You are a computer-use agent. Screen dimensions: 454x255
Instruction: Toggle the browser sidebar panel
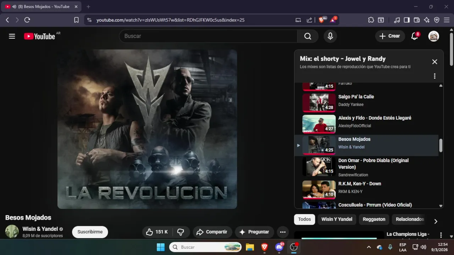407,20
